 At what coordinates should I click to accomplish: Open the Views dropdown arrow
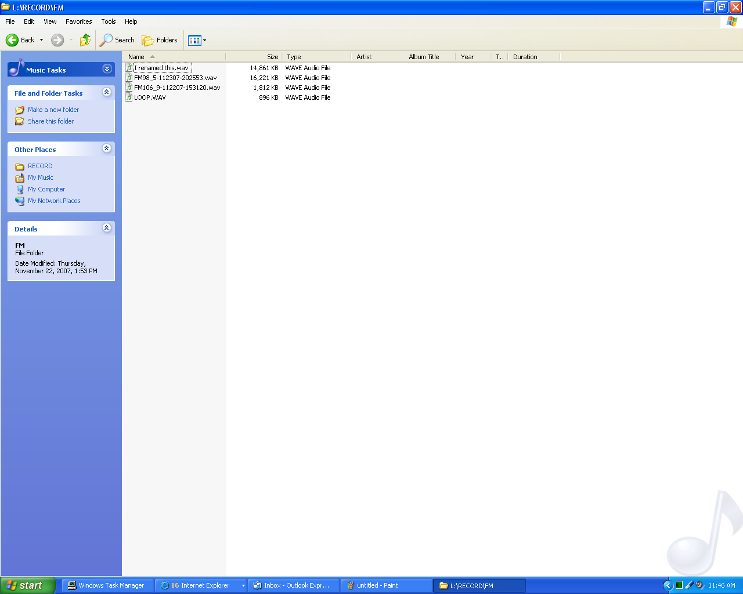click(204, 41)
